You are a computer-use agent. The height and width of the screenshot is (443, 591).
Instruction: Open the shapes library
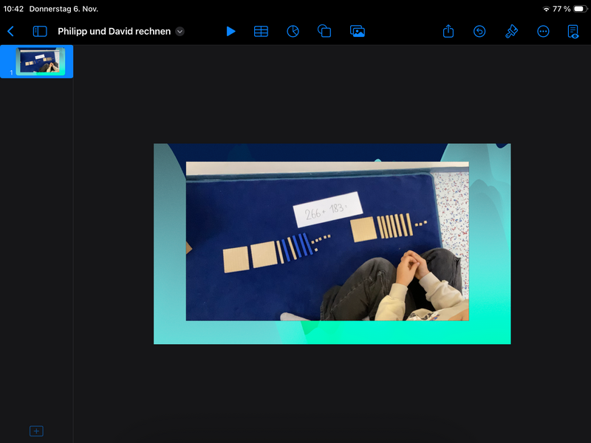324,31
